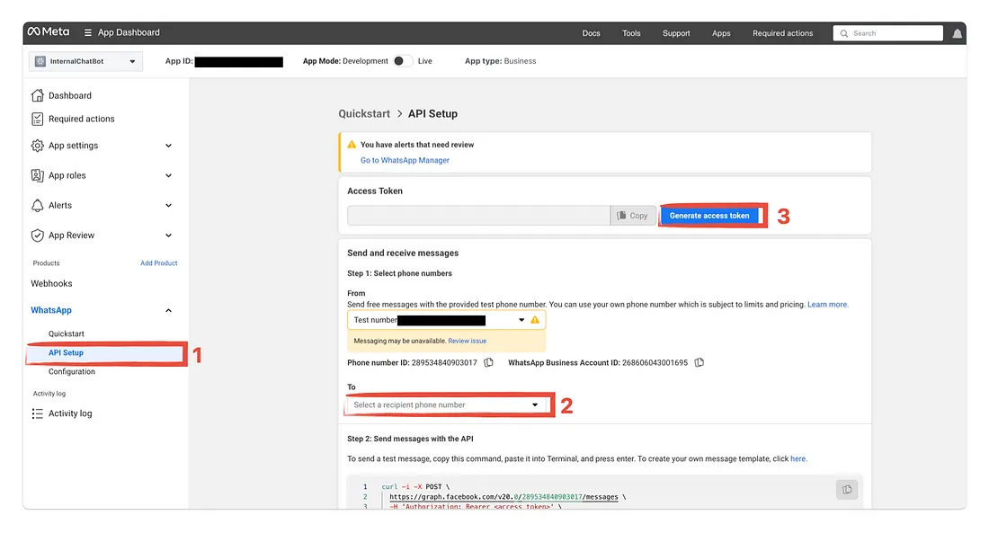The image size is (989, 533).
Task: Expand the App roles section
Action: point(168,175)
